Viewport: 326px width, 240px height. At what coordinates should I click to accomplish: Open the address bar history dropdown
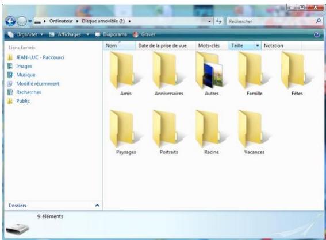point(209,21)
